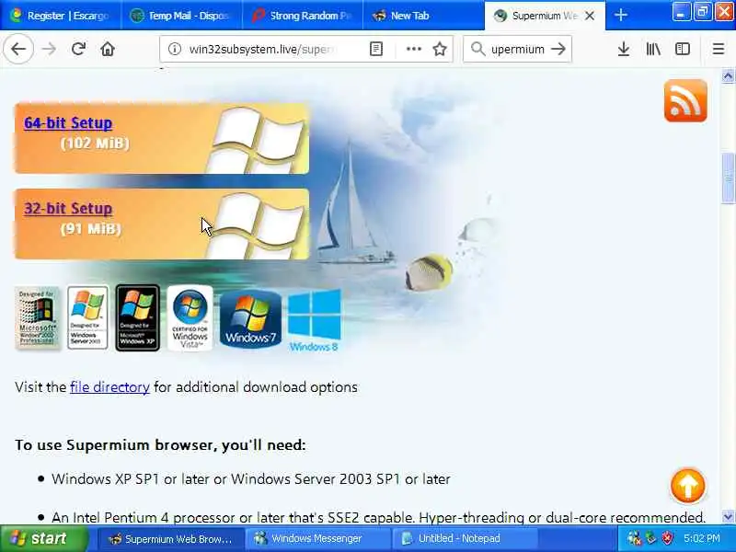Open the hamburger application menu

pyautogui.click(x=719, y=49)
